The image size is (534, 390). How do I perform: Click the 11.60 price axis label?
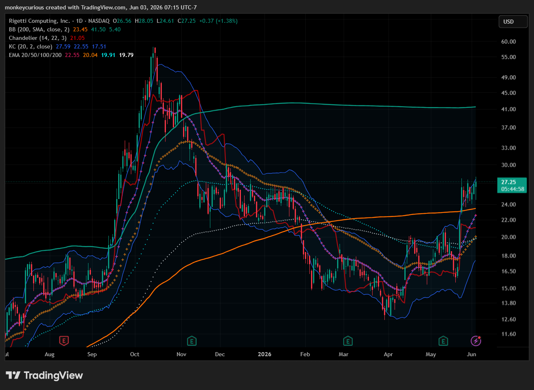[509, 334]
